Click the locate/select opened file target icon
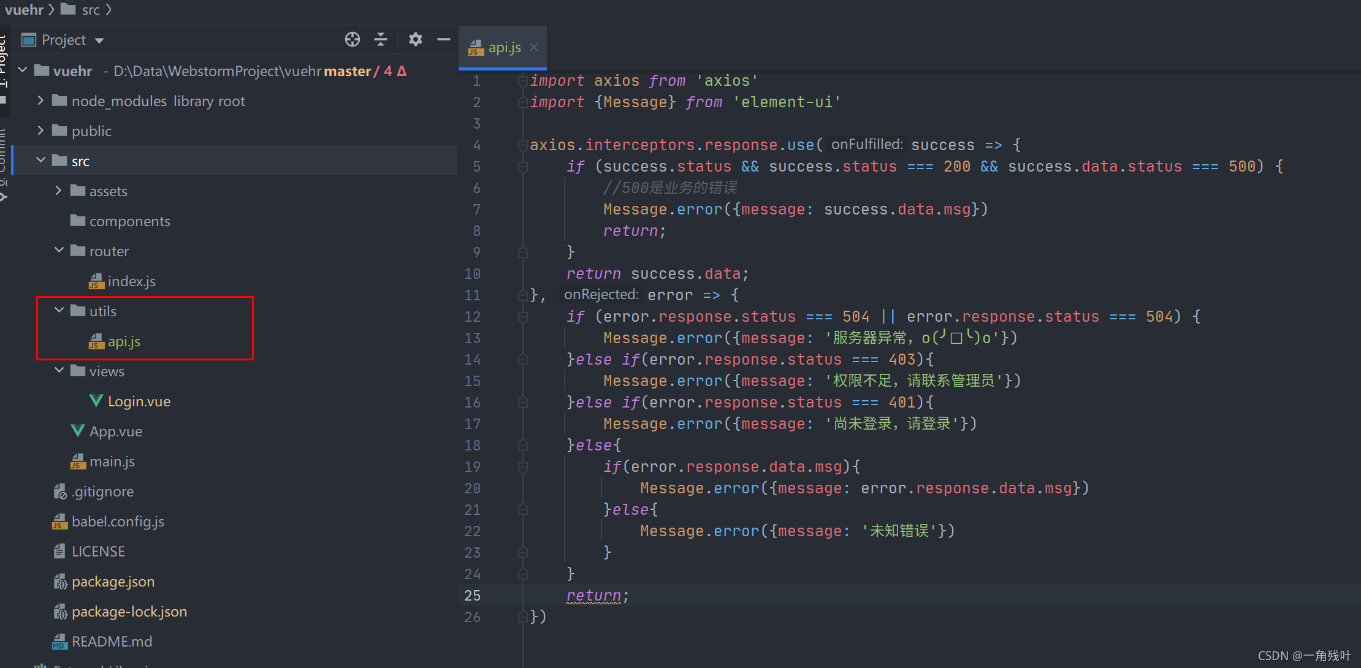 point(352,40)
